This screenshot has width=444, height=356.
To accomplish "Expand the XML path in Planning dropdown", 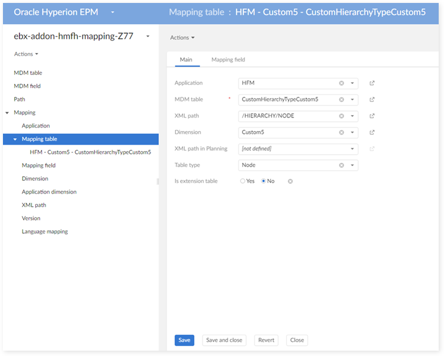I will 352,149.
